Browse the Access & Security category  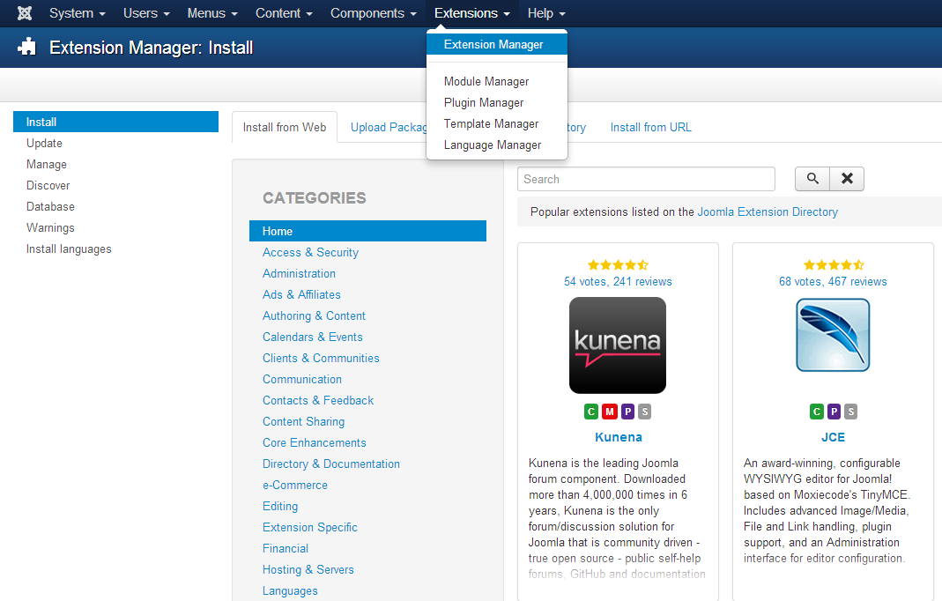(x=310, y=252)
